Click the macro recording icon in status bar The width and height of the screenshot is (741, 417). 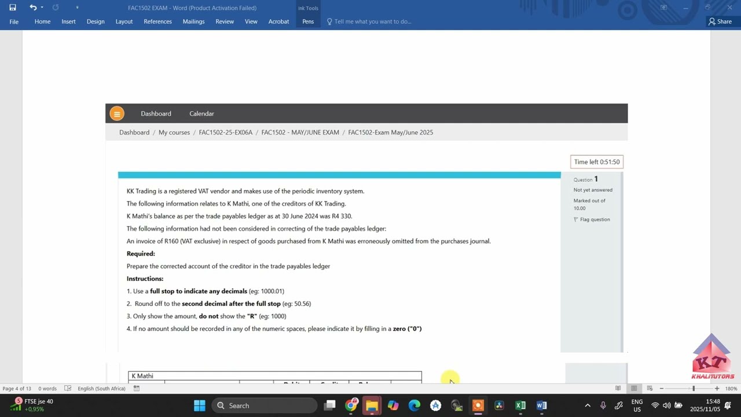pos(137,389)
